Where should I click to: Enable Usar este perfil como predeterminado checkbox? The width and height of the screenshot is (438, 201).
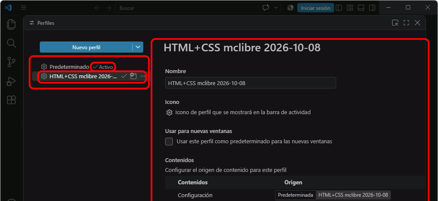click(169, 141)
